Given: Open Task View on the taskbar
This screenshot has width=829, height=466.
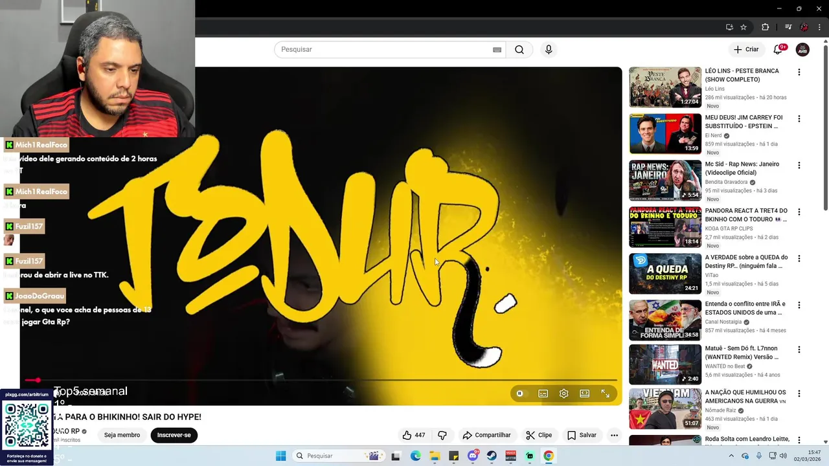Looking at the screenshot, I should tap(396, 456).
